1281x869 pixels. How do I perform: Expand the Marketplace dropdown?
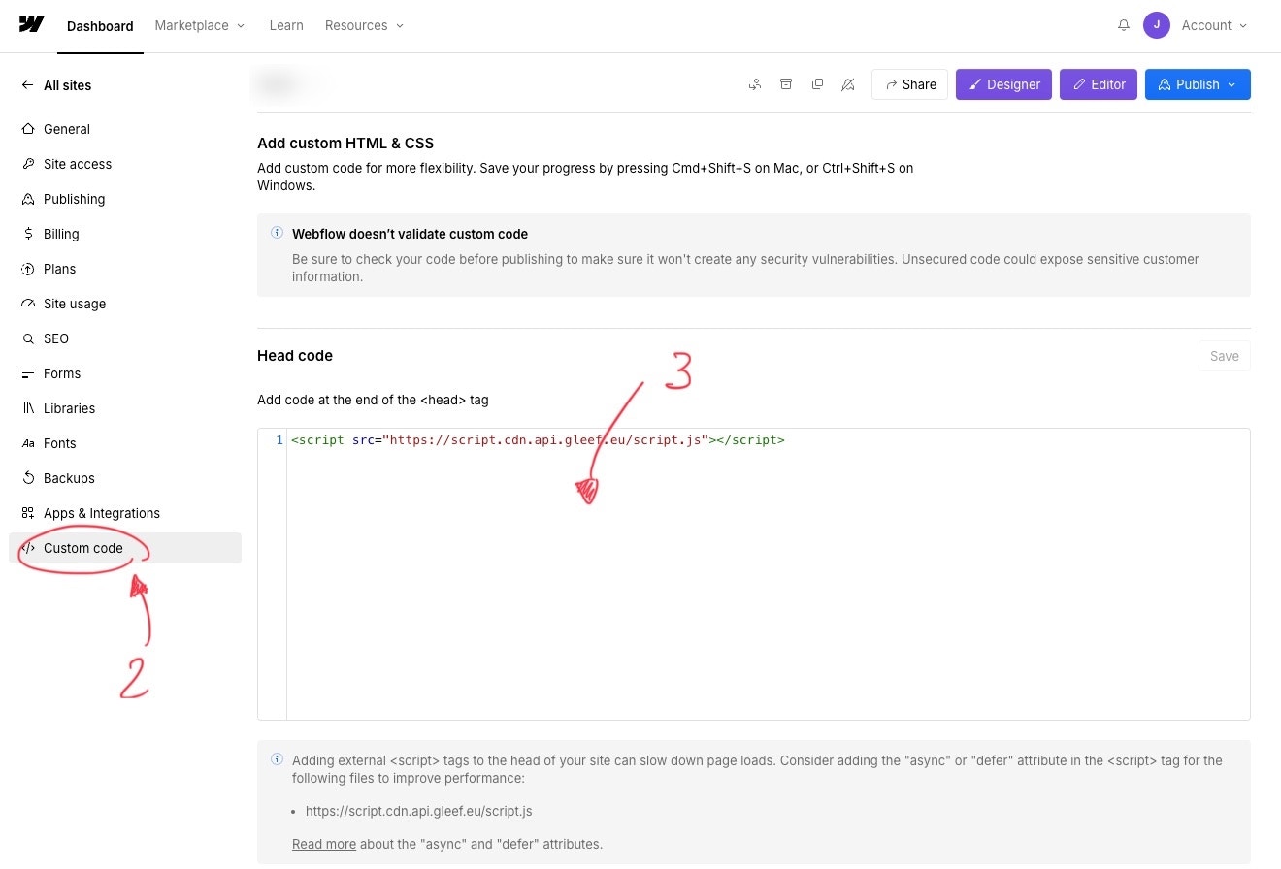(199, 25)
